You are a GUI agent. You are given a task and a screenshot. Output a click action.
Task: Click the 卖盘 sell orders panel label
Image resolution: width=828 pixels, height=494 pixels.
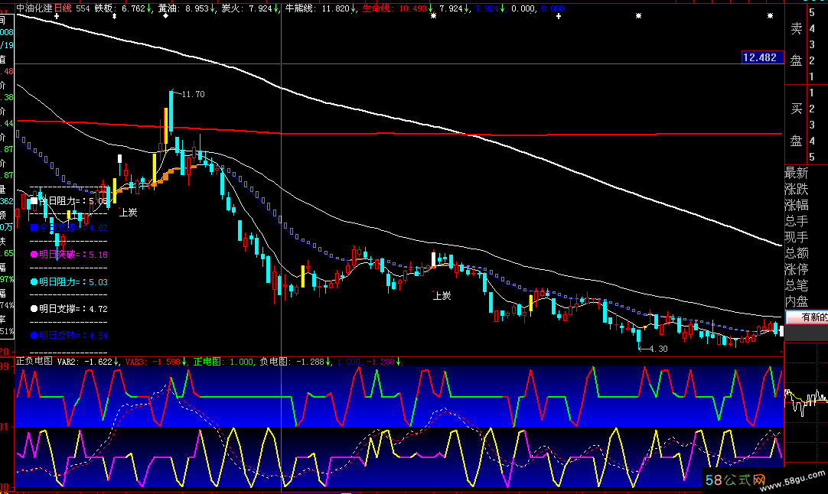pyautogui.click(x=796, y=44)
